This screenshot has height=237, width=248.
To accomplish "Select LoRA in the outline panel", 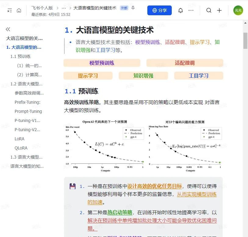I will 19,139.
